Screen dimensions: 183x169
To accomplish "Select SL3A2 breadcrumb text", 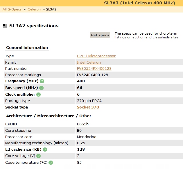I will pyautogui.click(x=51, y=9).
